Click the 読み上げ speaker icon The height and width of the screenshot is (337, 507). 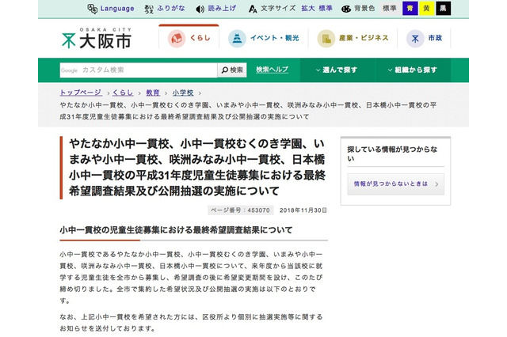coord(200,9)
